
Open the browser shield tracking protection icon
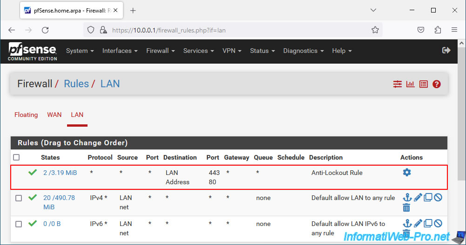[91, 30]
